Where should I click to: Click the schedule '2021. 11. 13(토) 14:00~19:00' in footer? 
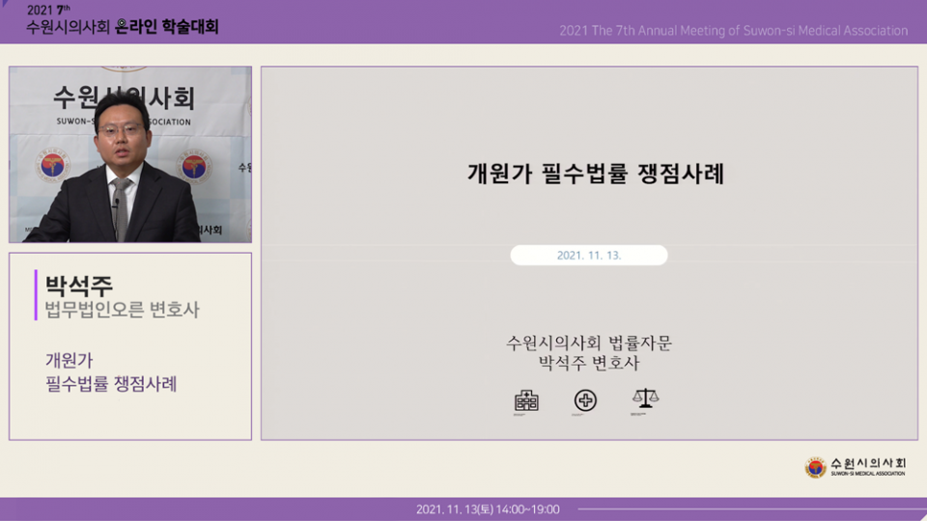tap(488, 509)
